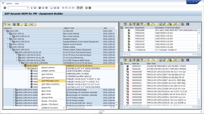The width and height of the screenshot is (204, 114).
Task: Sort ascending in equipment list toolbar
Action: pyautogui.click(x=130, y=24)
